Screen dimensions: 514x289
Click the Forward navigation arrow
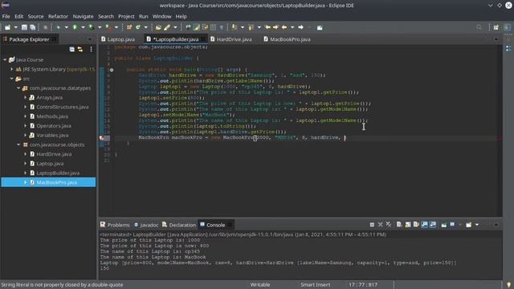coord(301,27)
